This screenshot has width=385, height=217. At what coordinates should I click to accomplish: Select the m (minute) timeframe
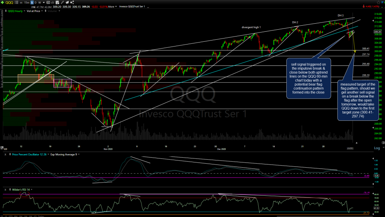coord(21,2)
